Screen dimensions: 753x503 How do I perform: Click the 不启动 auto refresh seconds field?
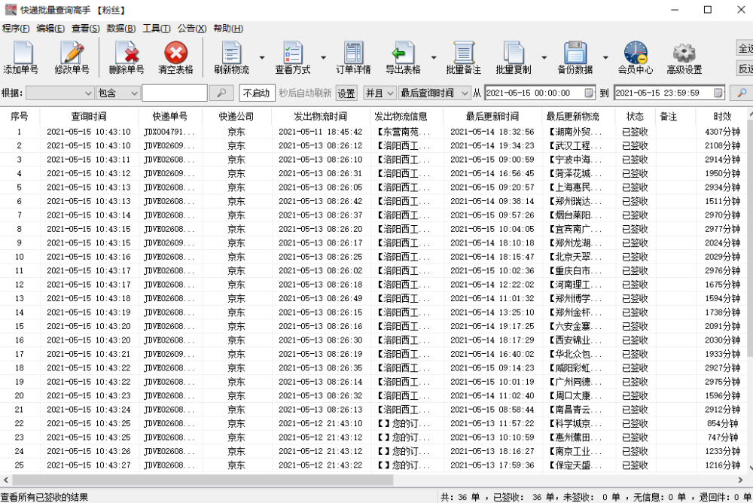click(x=257, y=93)
